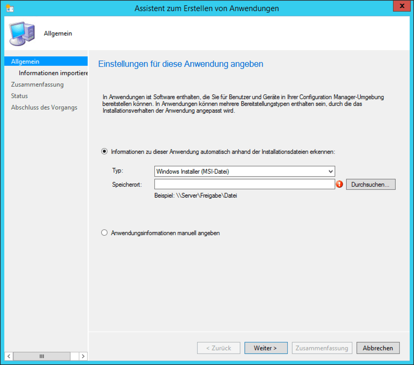
Task: Select Allgemein step in the sidebar
Action: point(46,62)
